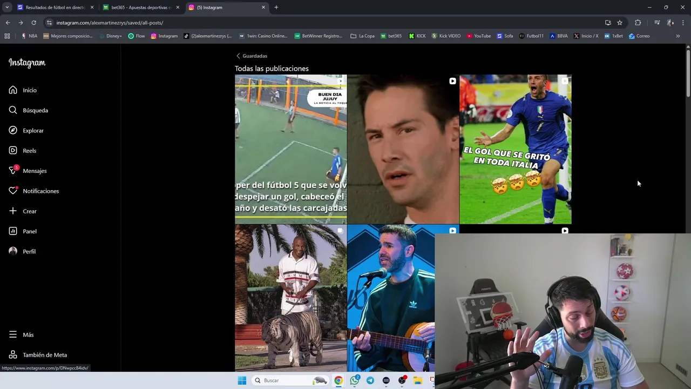Open the close-up man's face saved reel
Image resolution: width=691 pixels, height=389 pixels.
point(403,149)
